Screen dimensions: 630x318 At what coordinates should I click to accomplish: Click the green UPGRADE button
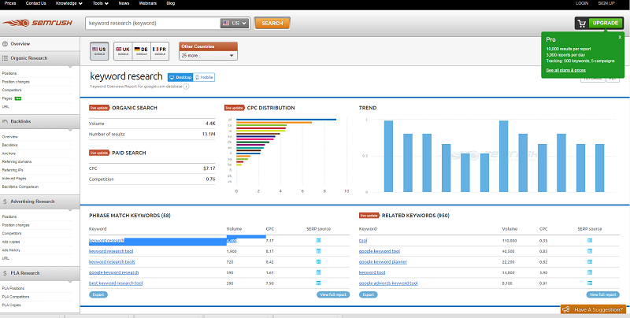pos(606,24)
